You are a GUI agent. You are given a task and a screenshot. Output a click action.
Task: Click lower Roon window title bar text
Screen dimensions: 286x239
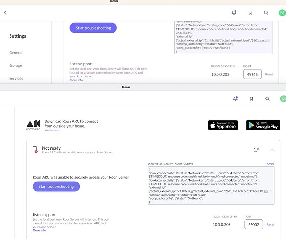pyautogui.click(x=126, y=87)
